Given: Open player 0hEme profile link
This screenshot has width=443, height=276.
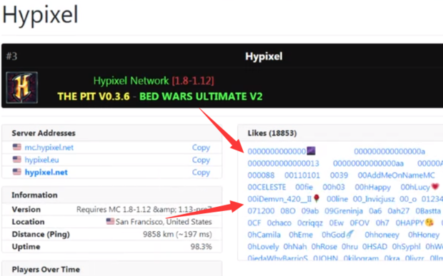Looking at the screenshot, I should click(x=301, y=235).
